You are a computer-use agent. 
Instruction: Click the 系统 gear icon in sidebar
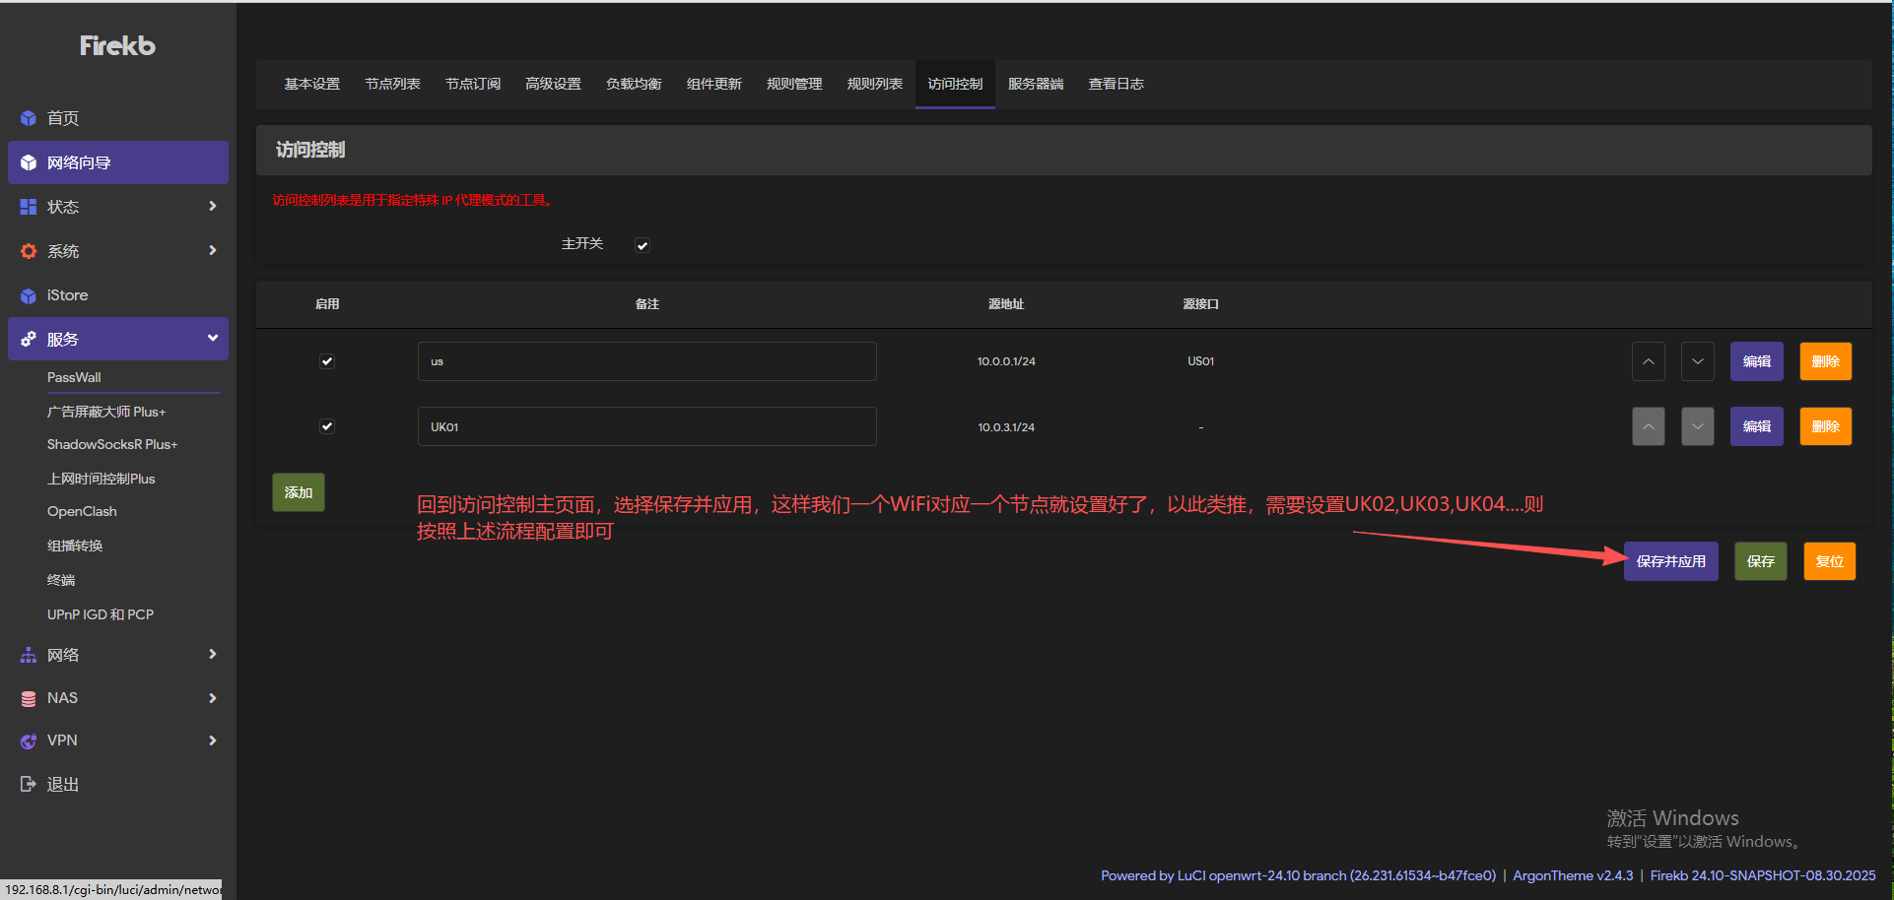click(29, 251)
